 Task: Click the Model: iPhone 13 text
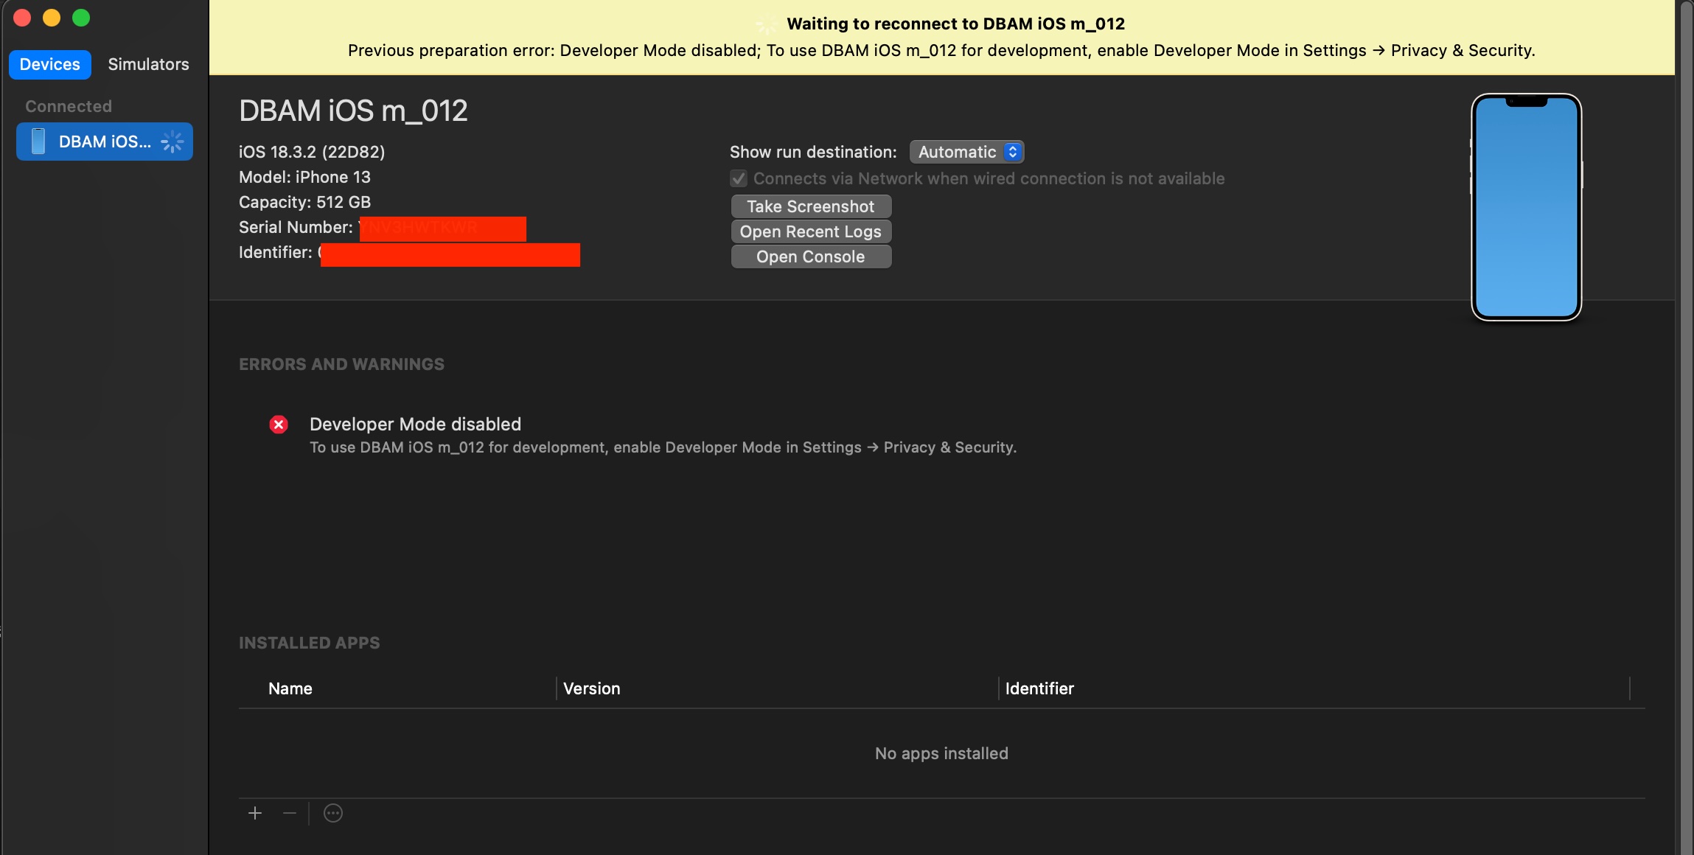(304, 177)
